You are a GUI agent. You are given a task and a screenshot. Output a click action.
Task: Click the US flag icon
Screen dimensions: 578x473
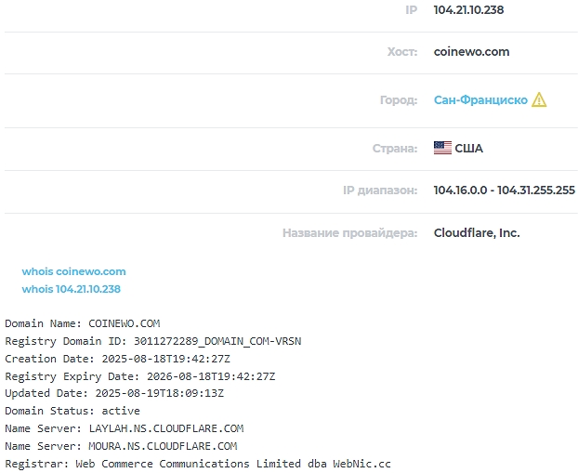coord(442,149)
